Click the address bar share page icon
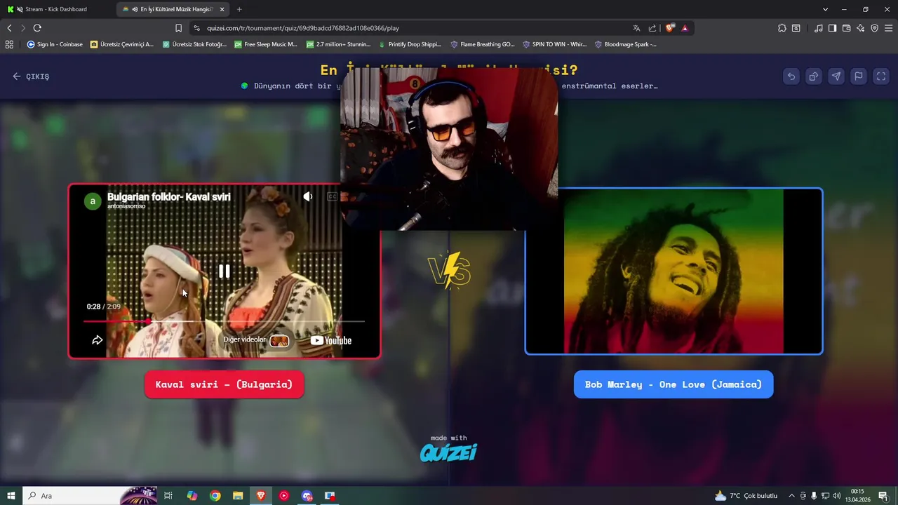 (x=652, y=28)
